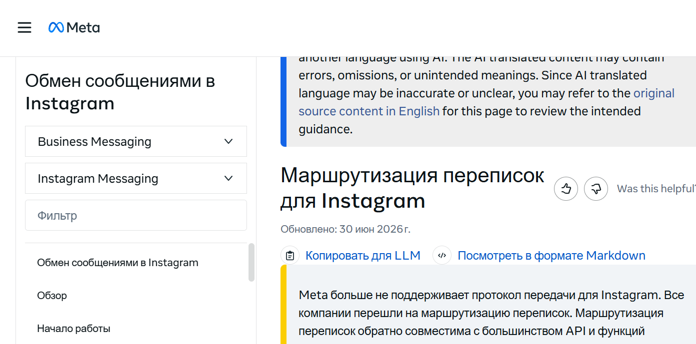Click the Was this helpful text
696x344 pixels.
(656, 189)
